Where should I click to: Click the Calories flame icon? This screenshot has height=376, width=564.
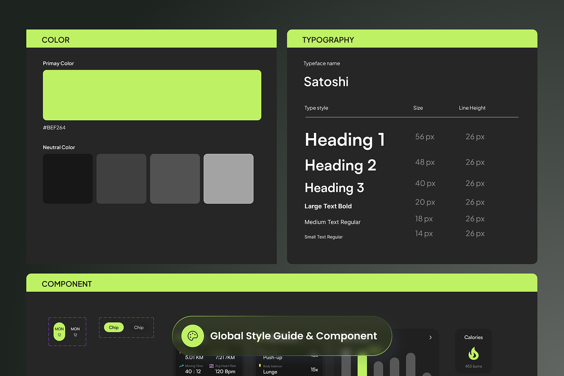[x=473, y=353]
